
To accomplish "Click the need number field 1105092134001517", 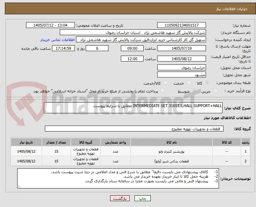I will (181, 25).
